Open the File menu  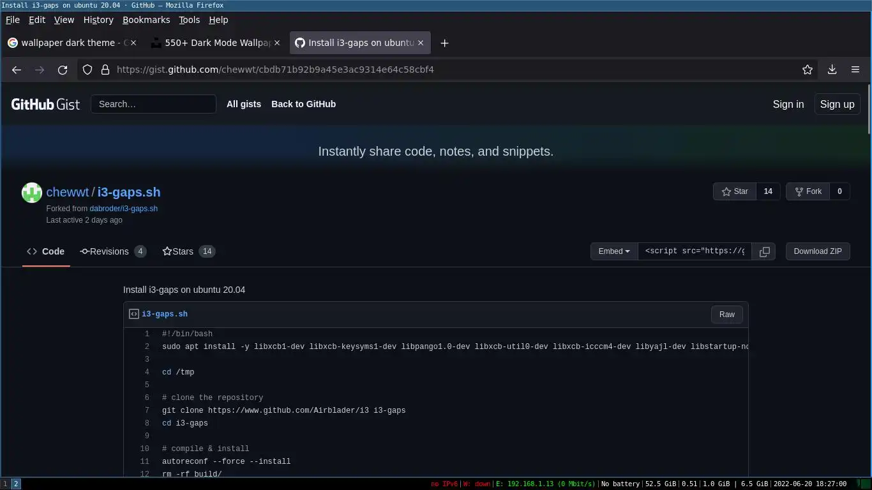(13, 20)
